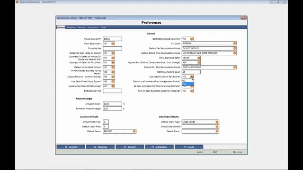Click the F1 - General button
Viewport: 303px width, 170px height.
71,147
